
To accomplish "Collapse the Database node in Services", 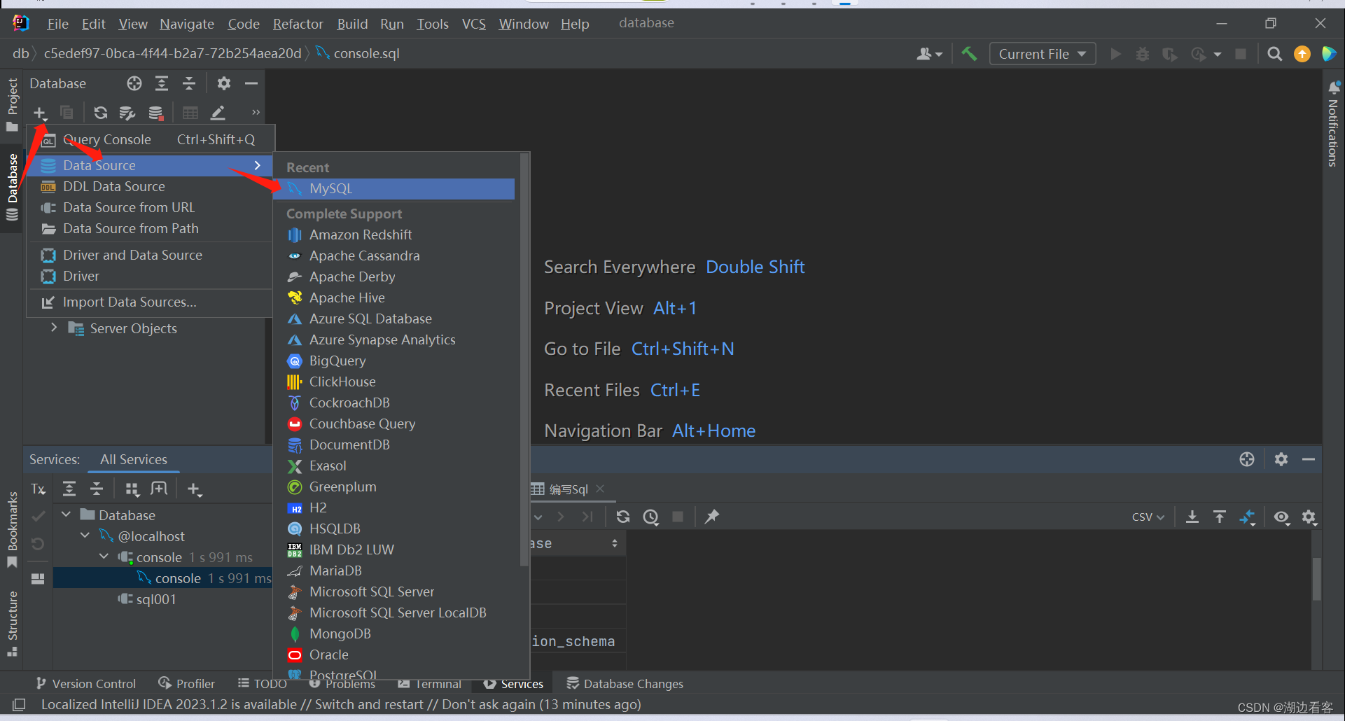I will pos(67,514).
